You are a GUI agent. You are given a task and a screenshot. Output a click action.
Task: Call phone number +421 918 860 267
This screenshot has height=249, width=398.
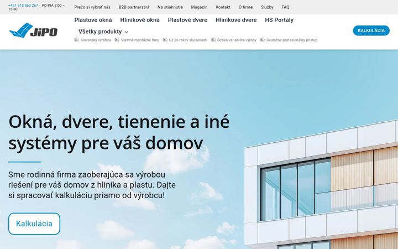(23, 6)
